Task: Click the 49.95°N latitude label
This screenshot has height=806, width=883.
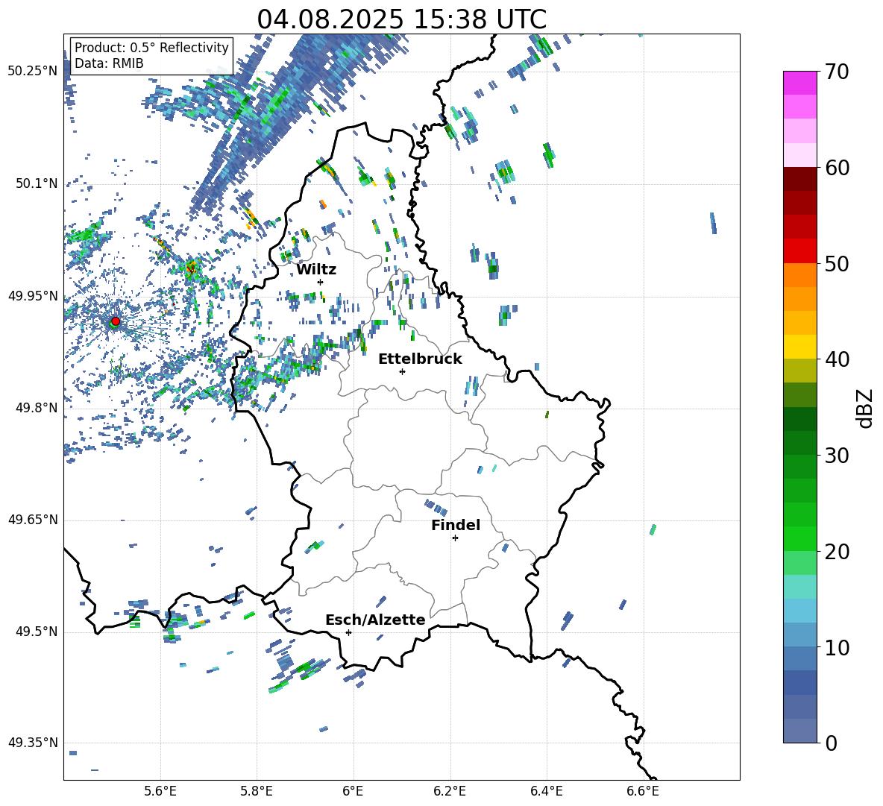Action: pyautogui.click(x=33, y=296)
